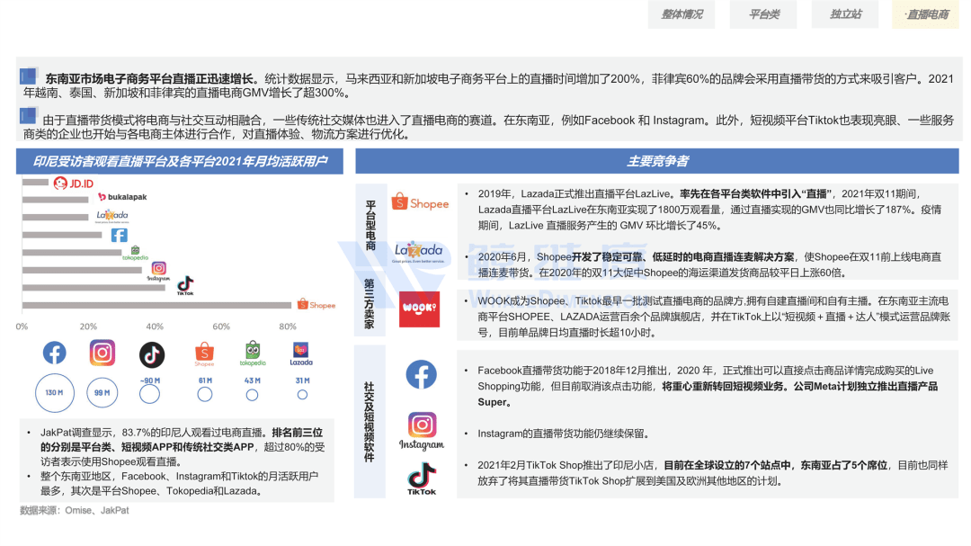Open the 整体情况 tab
The image size is (971, 546).
[681, 14]
